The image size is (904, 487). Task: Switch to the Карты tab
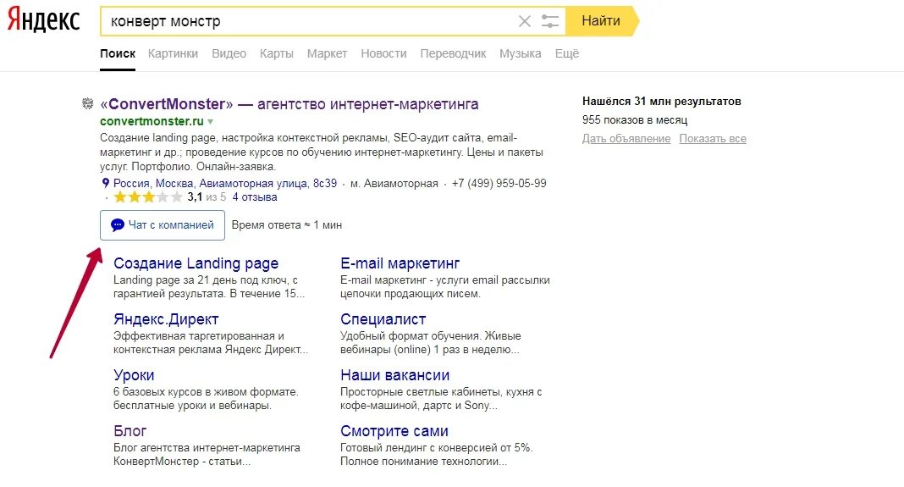pyautogui.click(x=277, y=53)
